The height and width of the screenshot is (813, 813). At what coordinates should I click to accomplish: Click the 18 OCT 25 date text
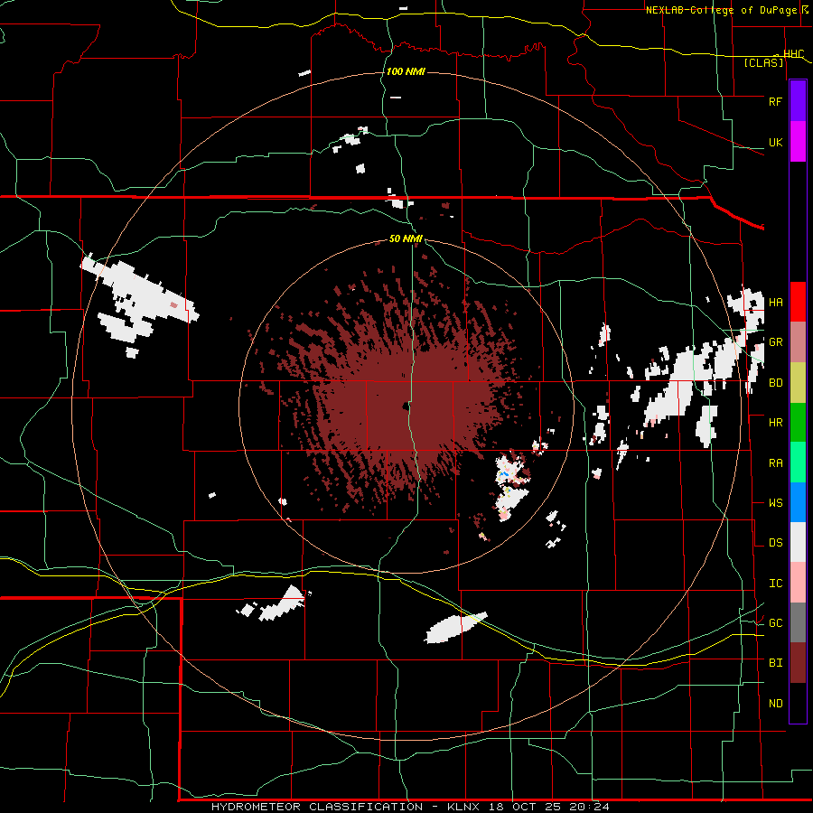(x=527, y=807)
